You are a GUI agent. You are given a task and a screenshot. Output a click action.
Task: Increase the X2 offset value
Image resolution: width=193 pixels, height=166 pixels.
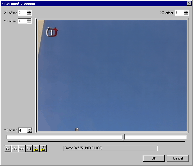(x=186, y=11)
